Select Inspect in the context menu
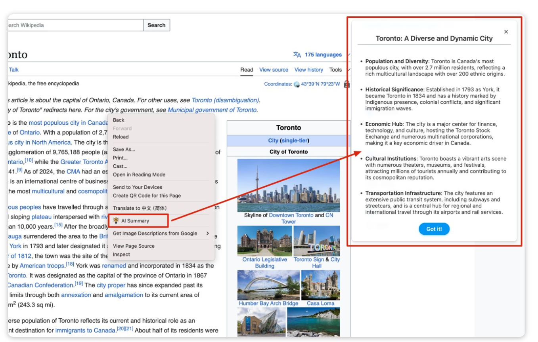The height and width of the screenshot is (342, 538). [x=121, y=255]
